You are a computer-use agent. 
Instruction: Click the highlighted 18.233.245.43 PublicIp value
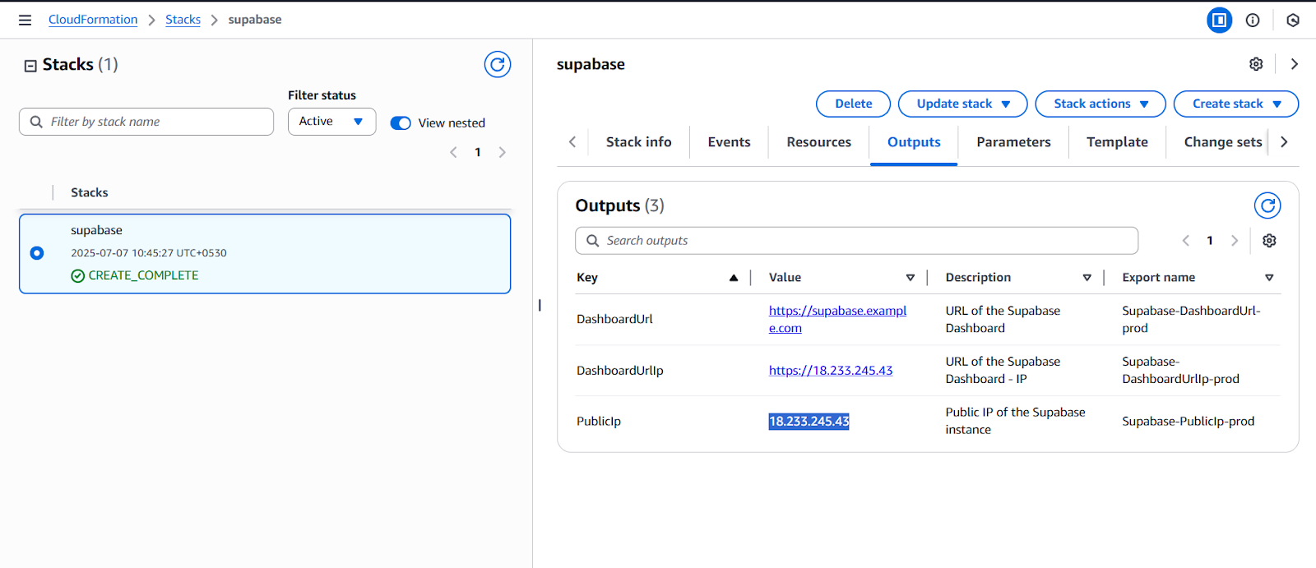tap(809, 422)
